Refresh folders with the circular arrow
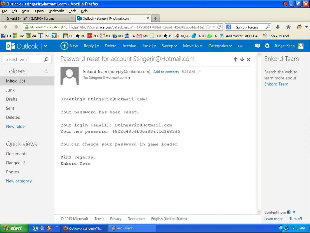310x233 pixels. (x=46, y=72)
